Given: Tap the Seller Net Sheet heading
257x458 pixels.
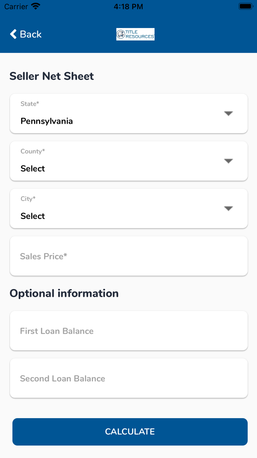Looking at the screenshot, I should tap(52, 76).
